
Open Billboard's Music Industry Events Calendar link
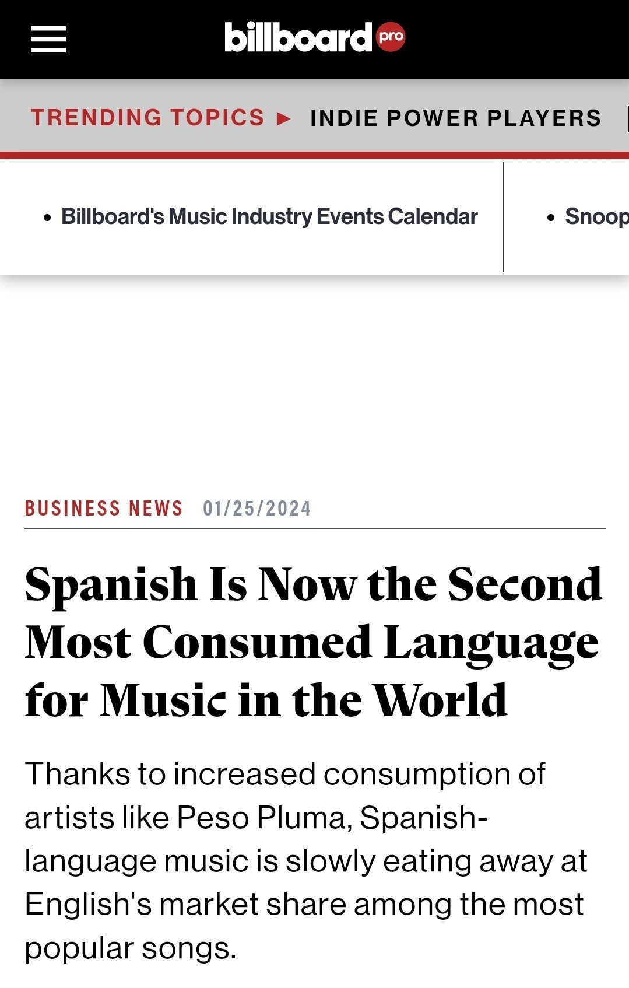pyautogui.click(x=269, y=216)
